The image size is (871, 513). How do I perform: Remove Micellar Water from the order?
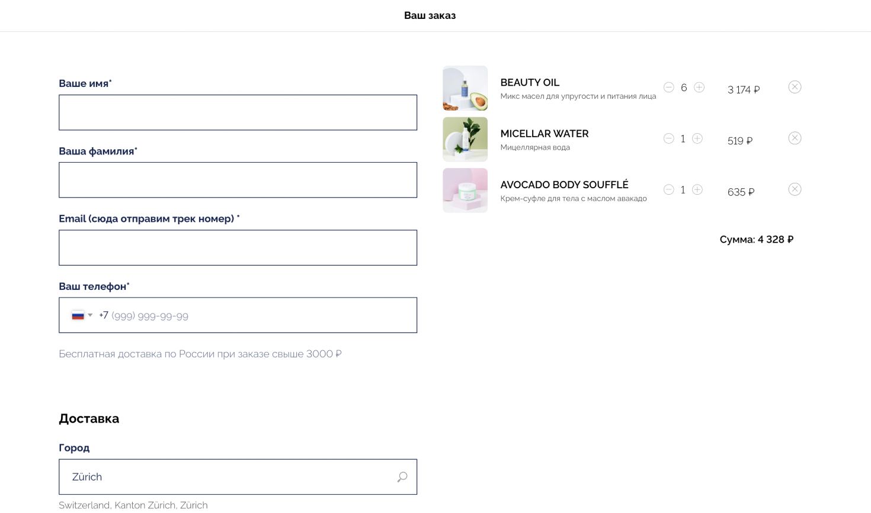795,138
